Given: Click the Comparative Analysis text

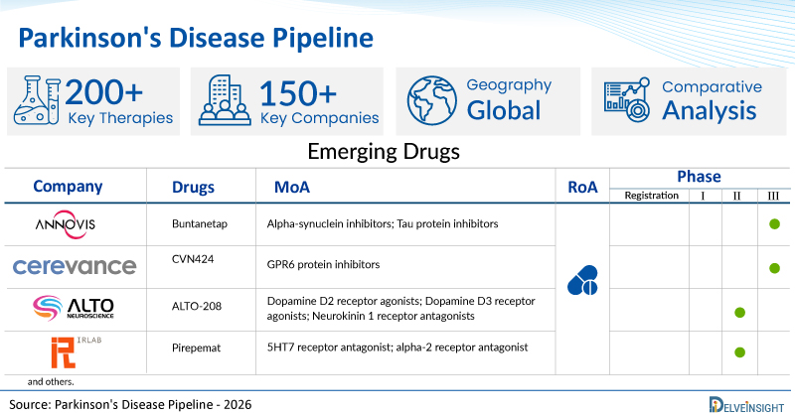Looking at the screenshot, I should coord(712,101).
